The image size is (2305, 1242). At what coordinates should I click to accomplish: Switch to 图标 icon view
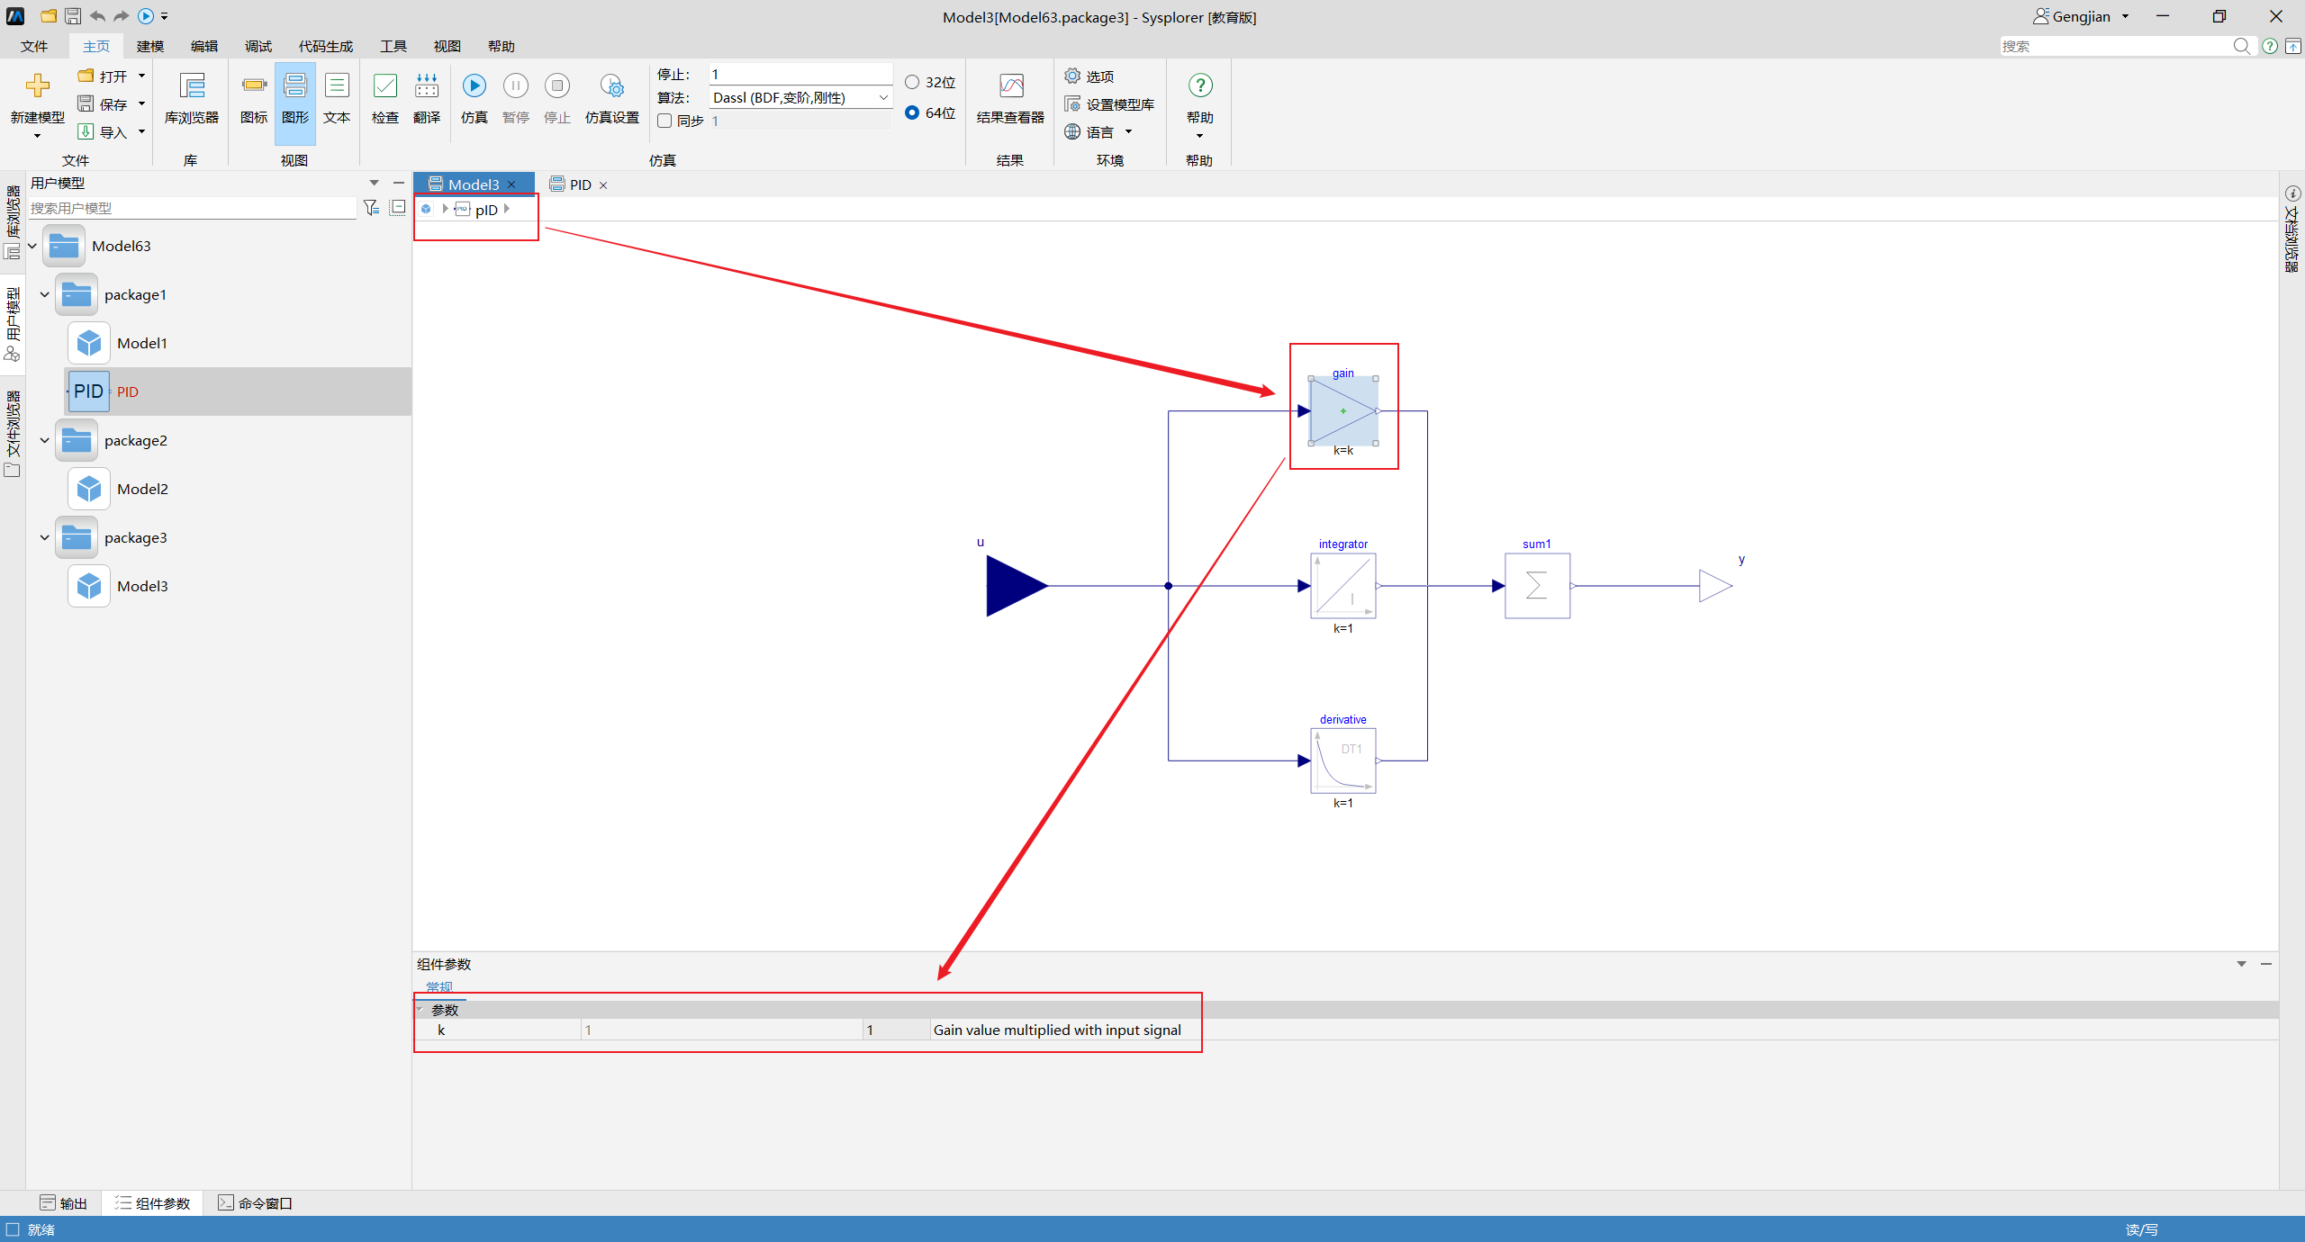(253, 86)
